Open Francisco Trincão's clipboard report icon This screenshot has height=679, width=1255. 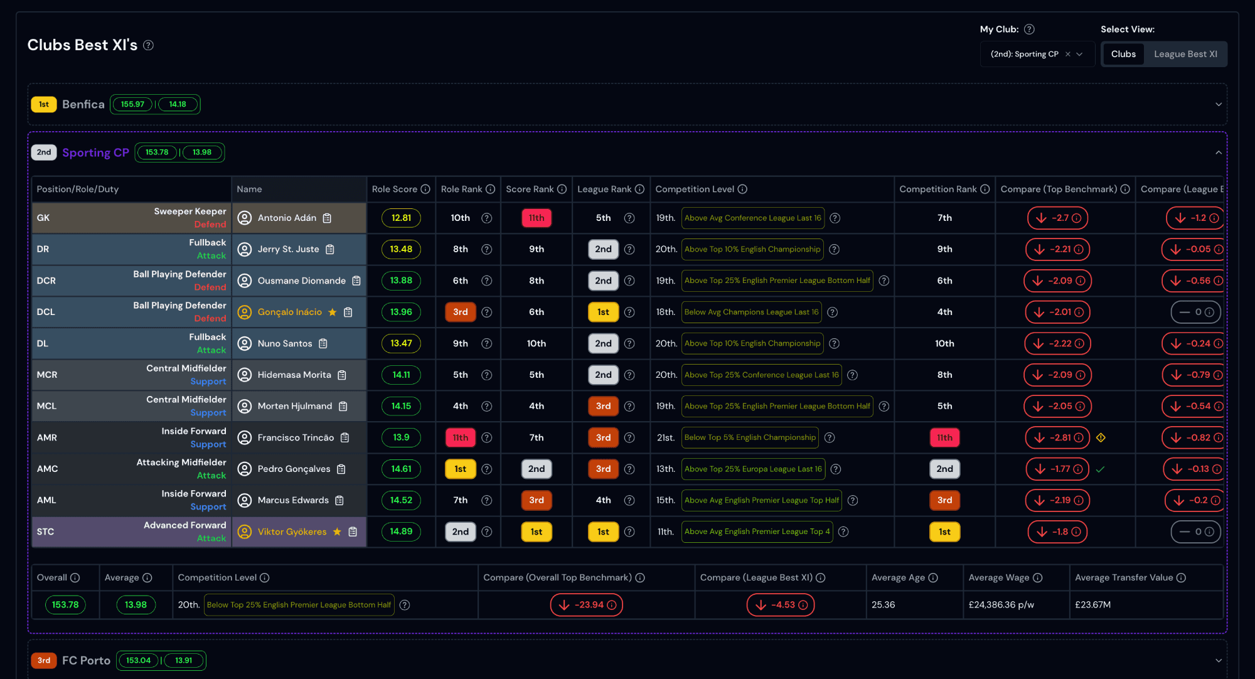click(x=345, y=437)
